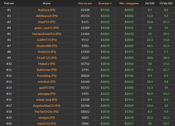Click the bb/100 column header
Screen dimensions: 175x126
coord(150,4)
